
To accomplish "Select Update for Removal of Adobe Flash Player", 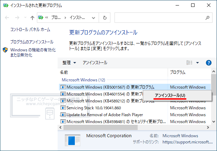I will [x=135, y=115].
